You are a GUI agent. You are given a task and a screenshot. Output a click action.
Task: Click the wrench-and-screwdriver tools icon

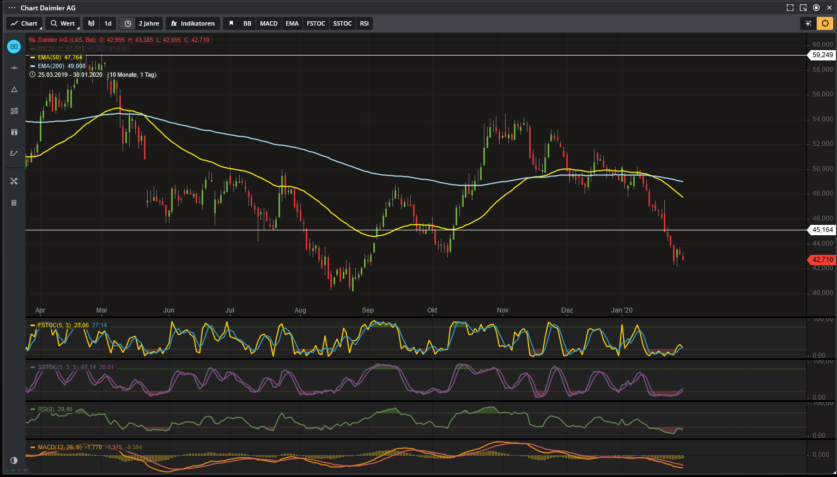tap(14, 181)
